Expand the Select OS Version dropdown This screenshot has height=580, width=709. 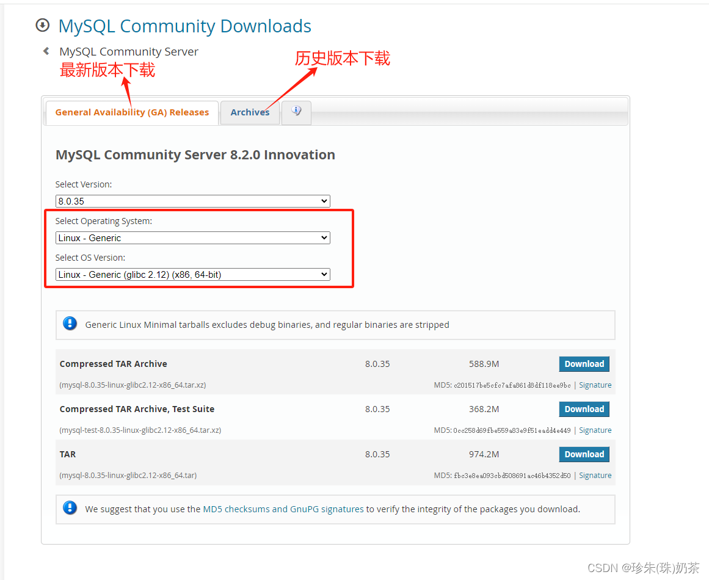pos(192,274)
